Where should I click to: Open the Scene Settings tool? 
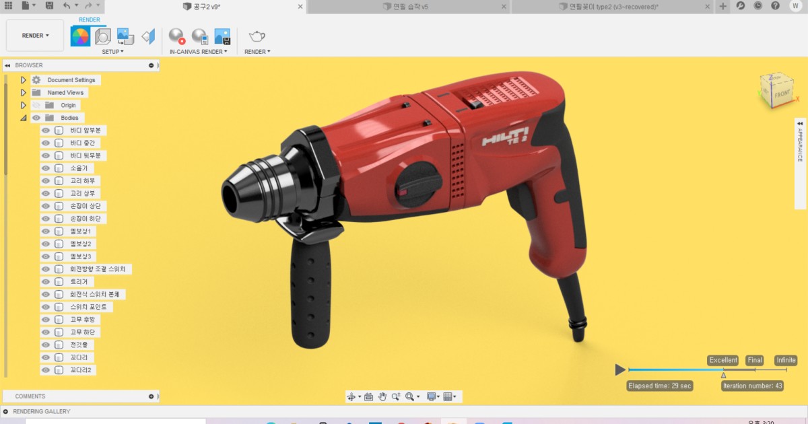[102, 35]
